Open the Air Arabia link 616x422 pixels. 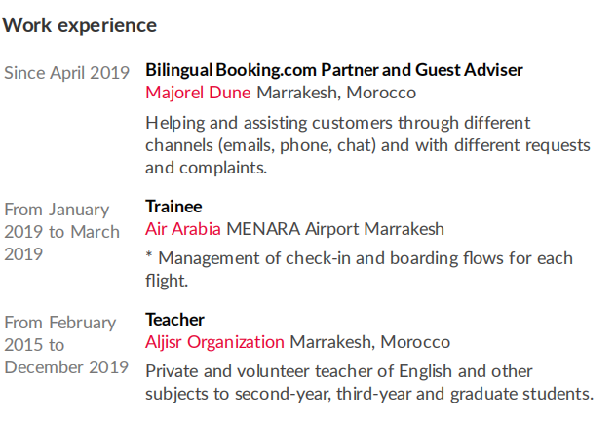click(183, 229)
